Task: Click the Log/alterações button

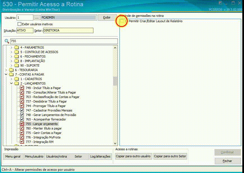Action: tap(100, 156)
